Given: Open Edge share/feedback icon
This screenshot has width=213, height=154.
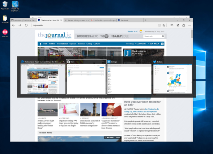Looking at the screenshot, I should pyautogui.click(x=184, y=25).
